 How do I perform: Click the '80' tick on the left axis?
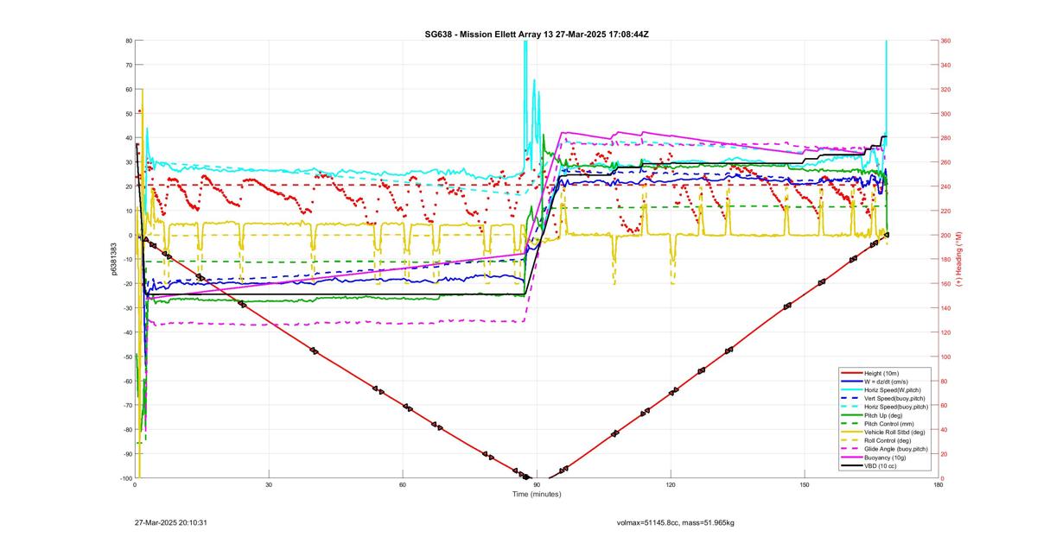click(x=128, y=41)
